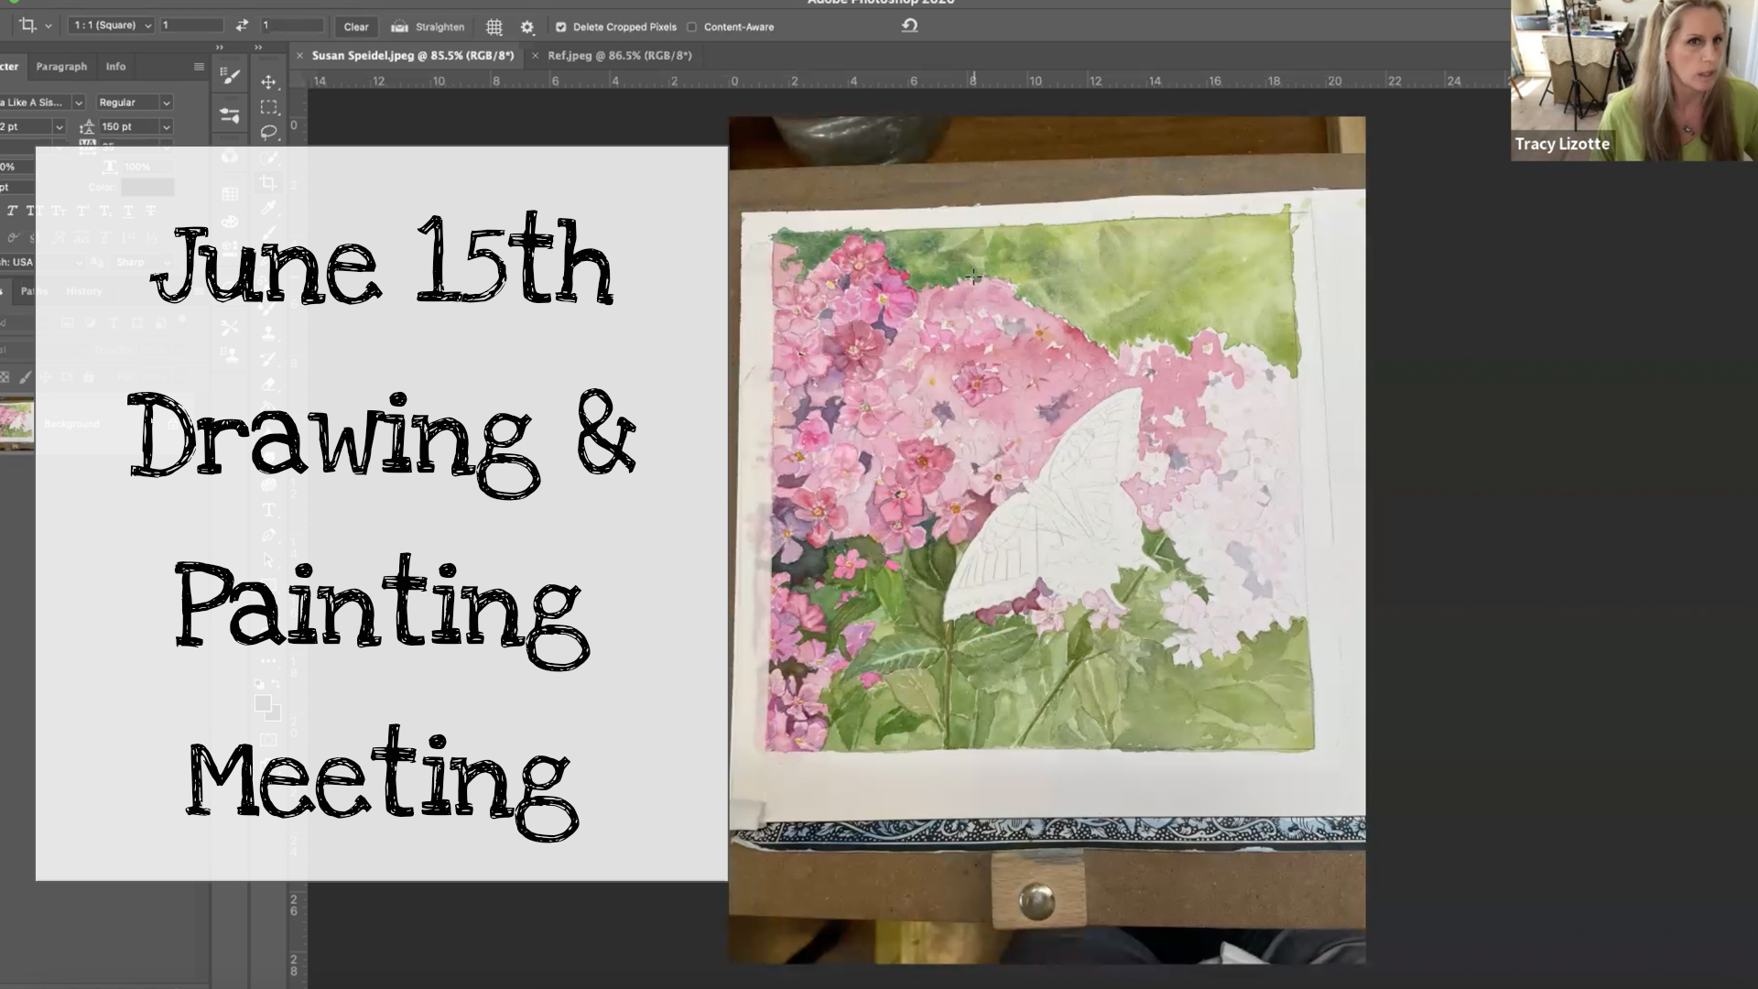This screenshot has width=1758, height=989.
Task: Open the Character panel flyout menu
Action: [x=199, y=67]
